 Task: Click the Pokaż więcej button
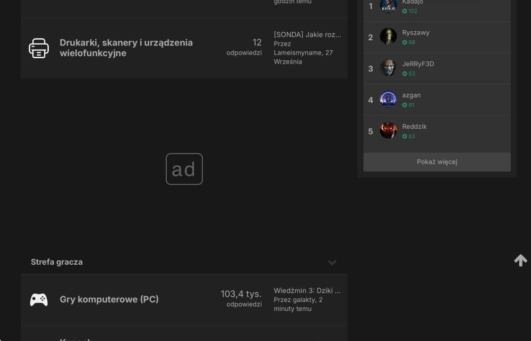(437, 161)
